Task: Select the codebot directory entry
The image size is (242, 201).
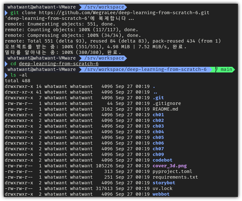Action: pyautogui.click(x=162, y=160)
